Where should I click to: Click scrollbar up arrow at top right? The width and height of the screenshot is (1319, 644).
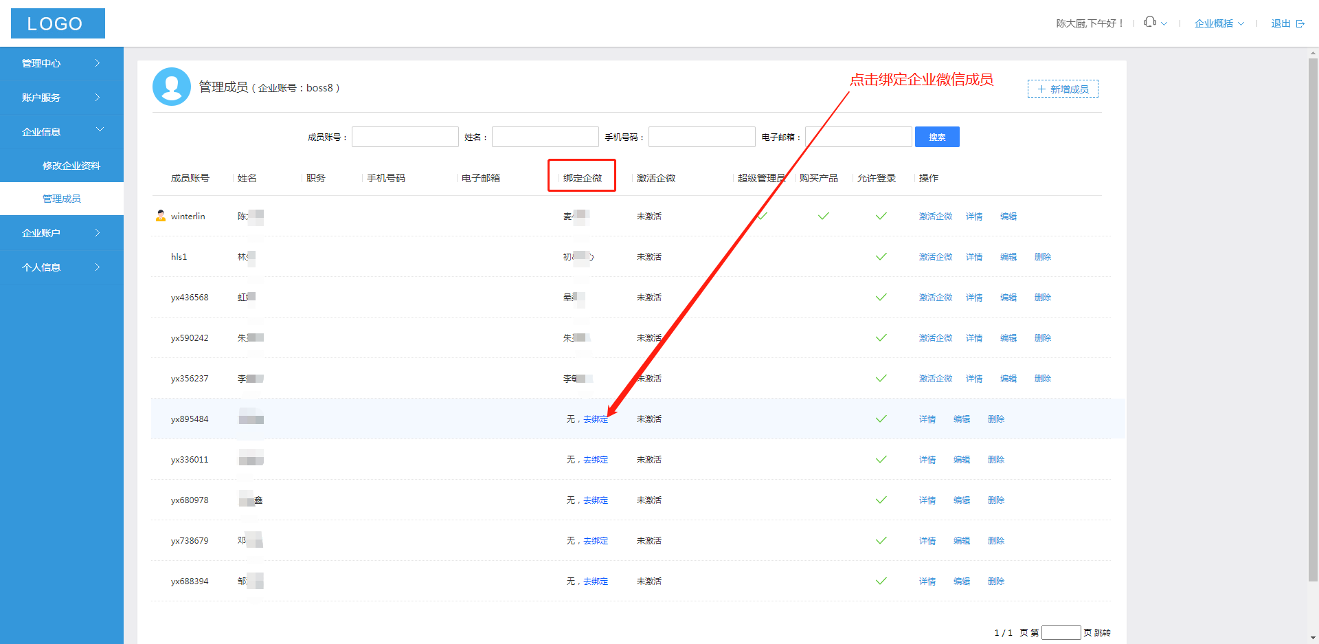(1313, 52)
